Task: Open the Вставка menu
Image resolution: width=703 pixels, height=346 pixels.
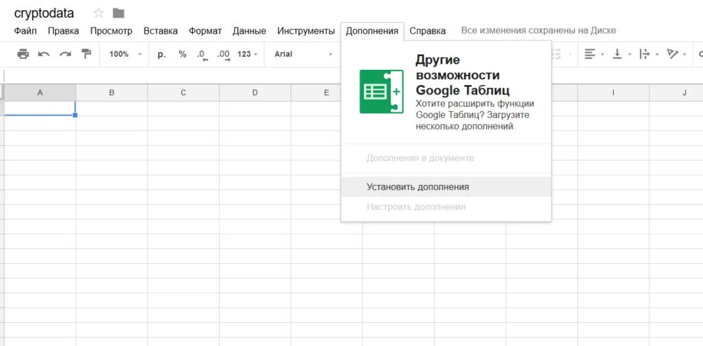Action: [161, 31]
